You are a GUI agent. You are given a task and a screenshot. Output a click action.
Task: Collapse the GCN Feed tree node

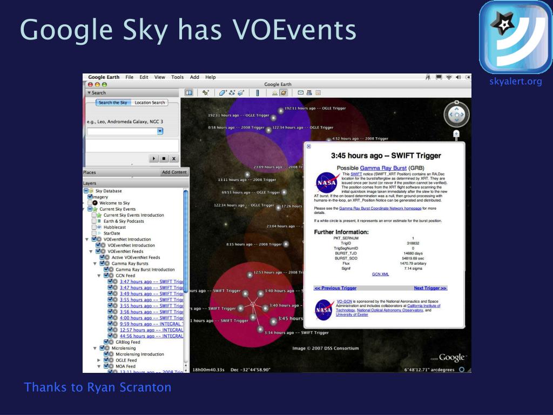99,276
